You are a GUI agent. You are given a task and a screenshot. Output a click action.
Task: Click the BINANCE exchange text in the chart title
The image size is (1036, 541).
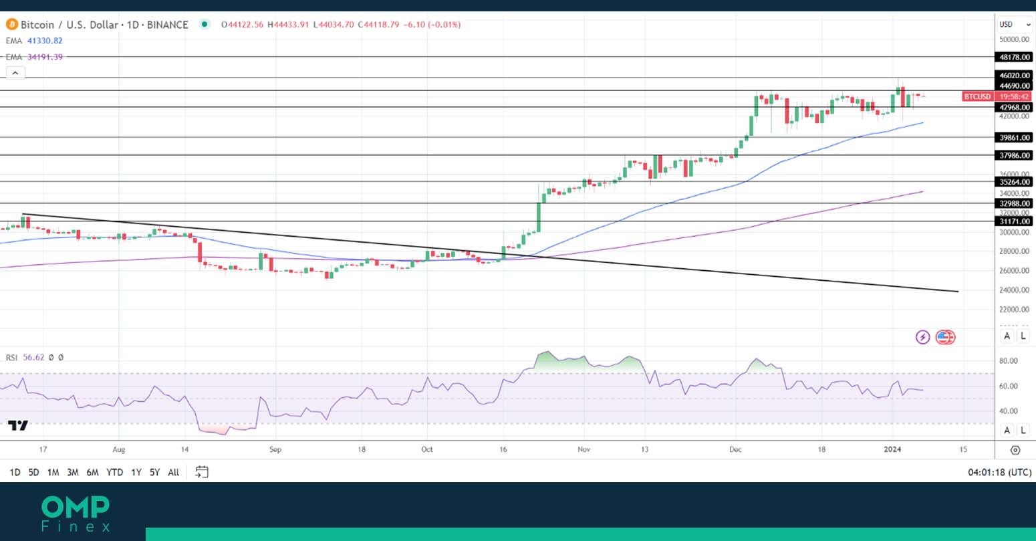click(x=167, y=25)
